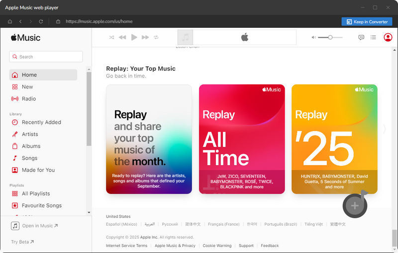Click the Home house icon in sidebar
The image size is (398, 253).
(15, 75)
